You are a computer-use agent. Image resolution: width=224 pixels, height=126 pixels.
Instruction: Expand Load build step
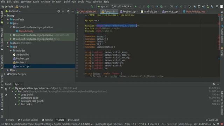(15, 94)
